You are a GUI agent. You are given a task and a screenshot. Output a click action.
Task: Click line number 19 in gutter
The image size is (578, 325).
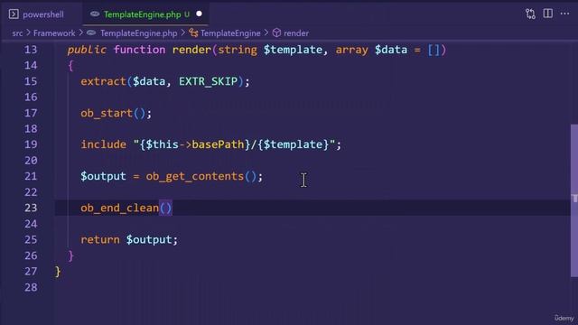pyautogui.click(x=31, y=144)
